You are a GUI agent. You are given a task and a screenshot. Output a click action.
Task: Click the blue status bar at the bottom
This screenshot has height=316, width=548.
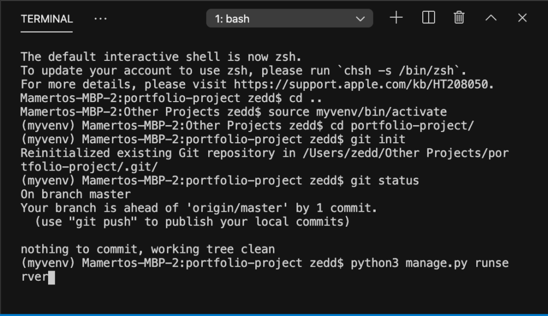tap(274, 314)
